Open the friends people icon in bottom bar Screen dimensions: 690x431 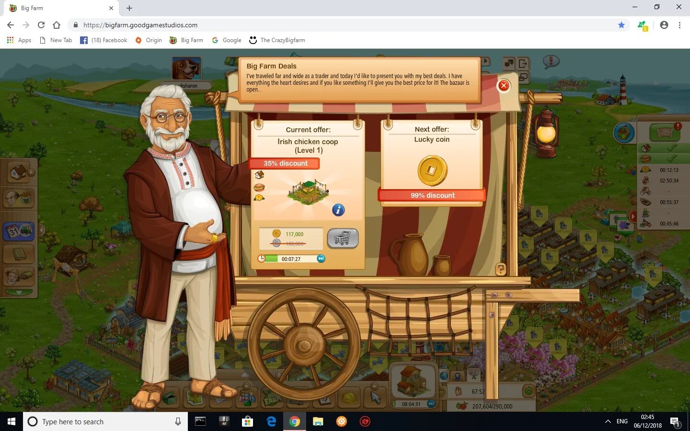246,397
